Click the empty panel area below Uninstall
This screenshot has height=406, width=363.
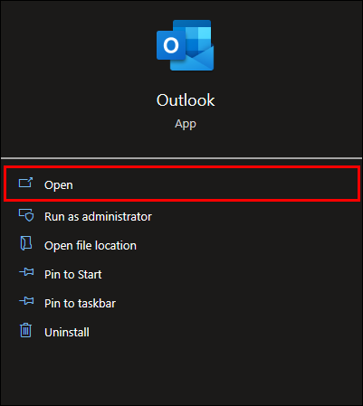coord(181,373)
